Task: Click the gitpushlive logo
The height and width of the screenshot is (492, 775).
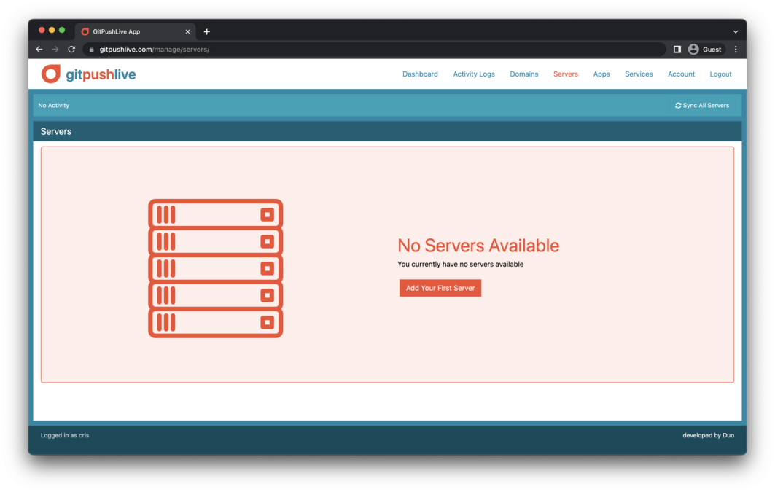Action: (x=87, y=74)
